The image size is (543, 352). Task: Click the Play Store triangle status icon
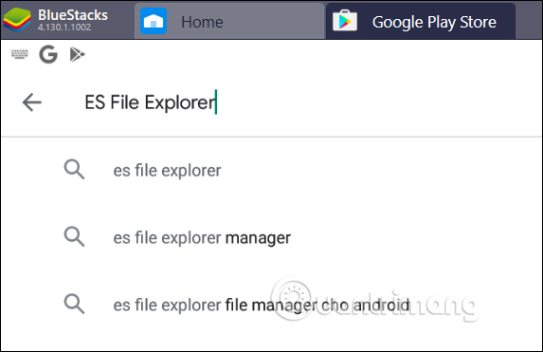click(77, 54)
